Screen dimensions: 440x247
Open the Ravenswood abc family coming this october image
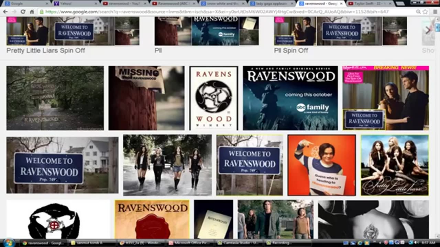click(x=290, y=98)
